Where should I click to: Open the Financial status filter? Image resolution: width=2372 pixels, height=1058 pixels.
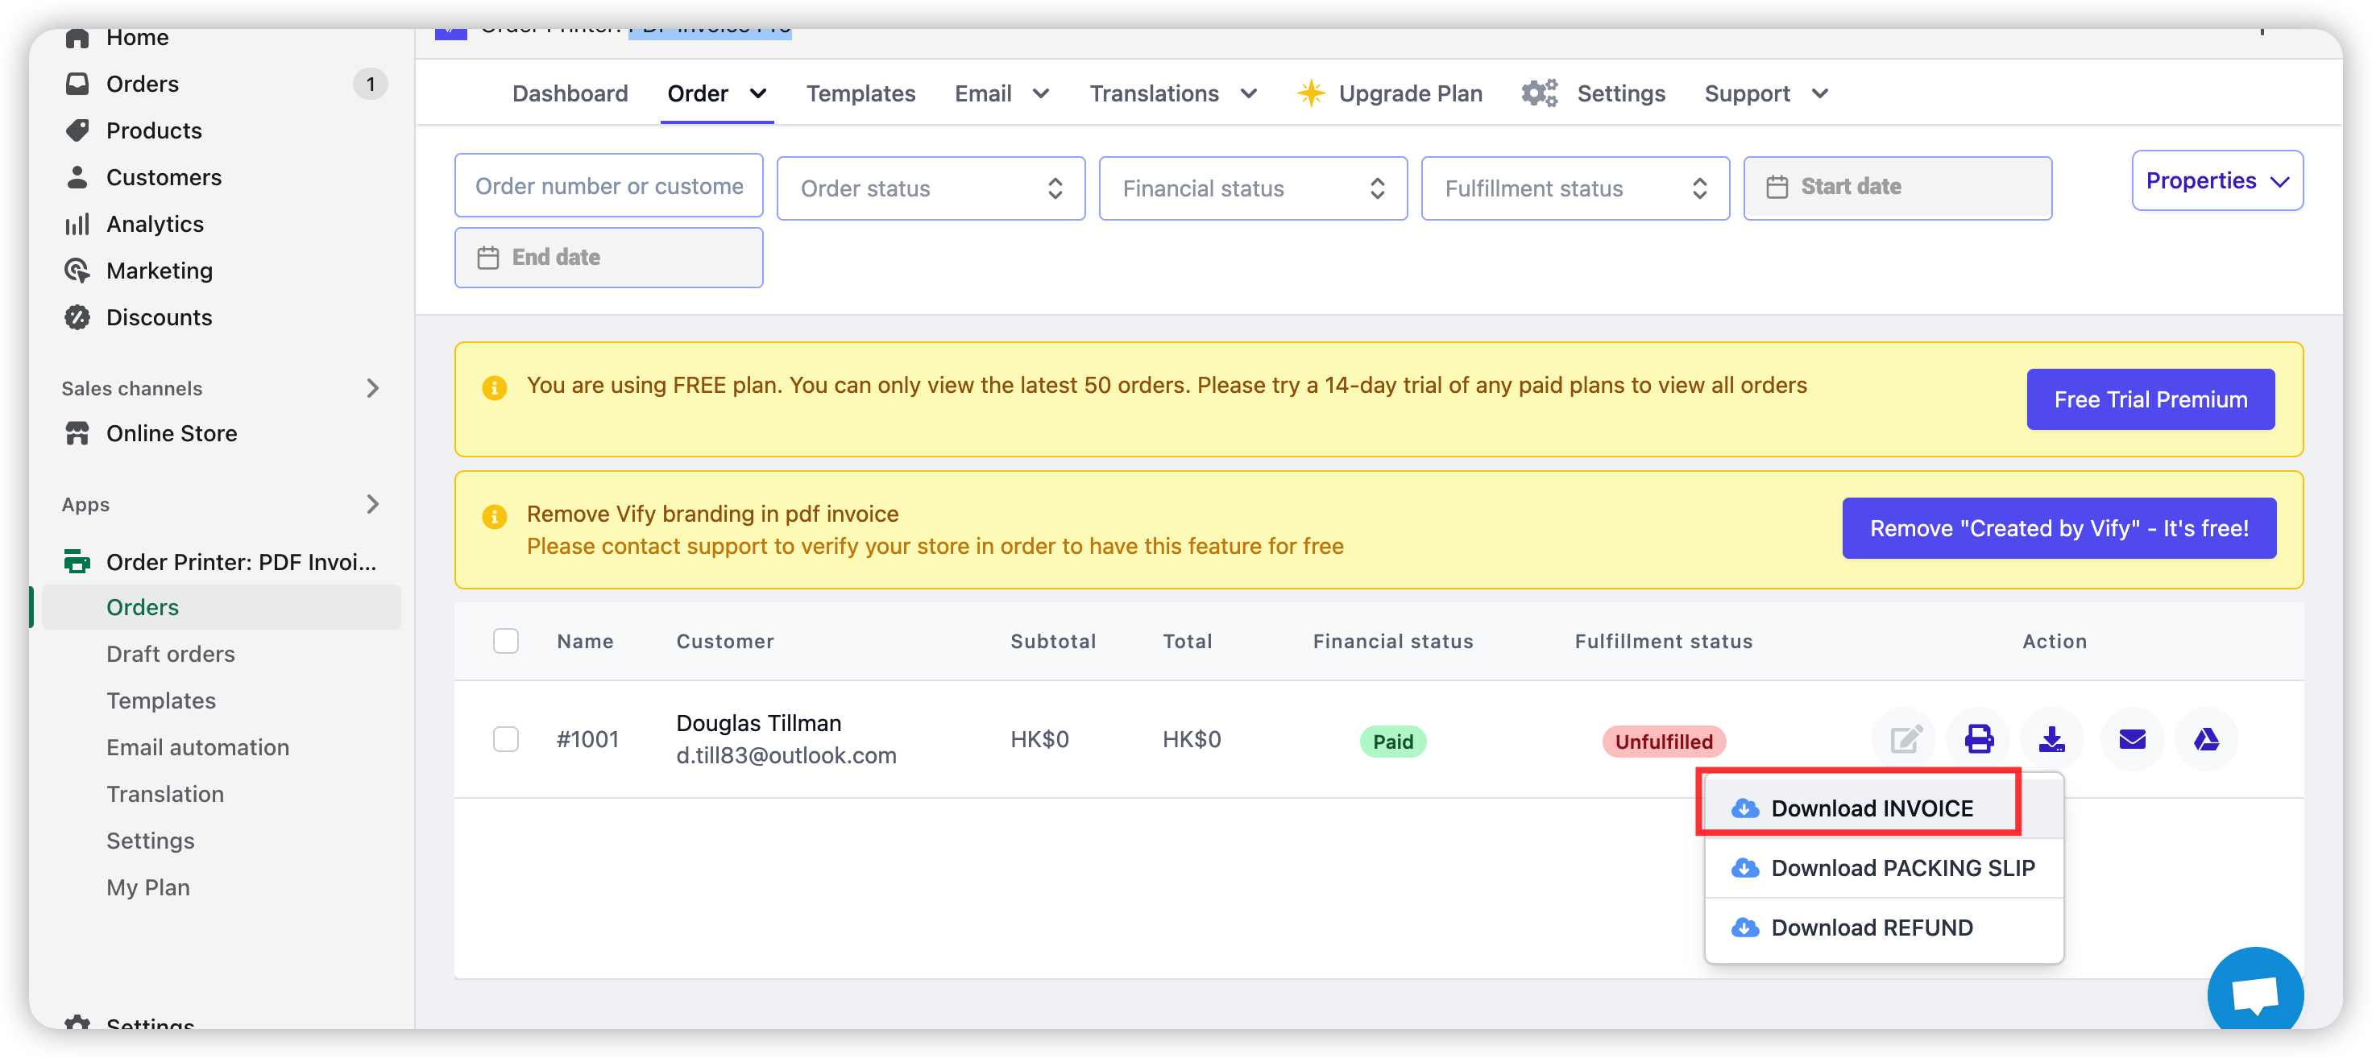pyautogui.click(x=1252, y=188)
